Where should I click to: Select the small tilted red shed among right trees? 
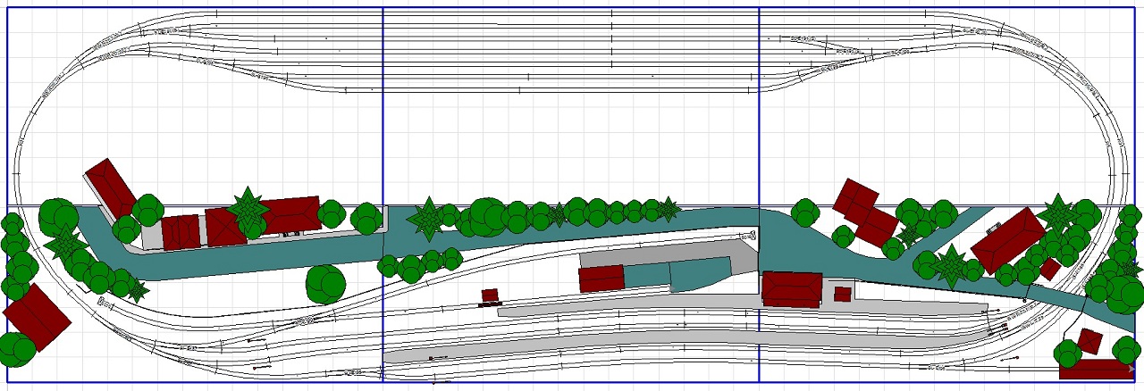click(x=1050, y=269)
